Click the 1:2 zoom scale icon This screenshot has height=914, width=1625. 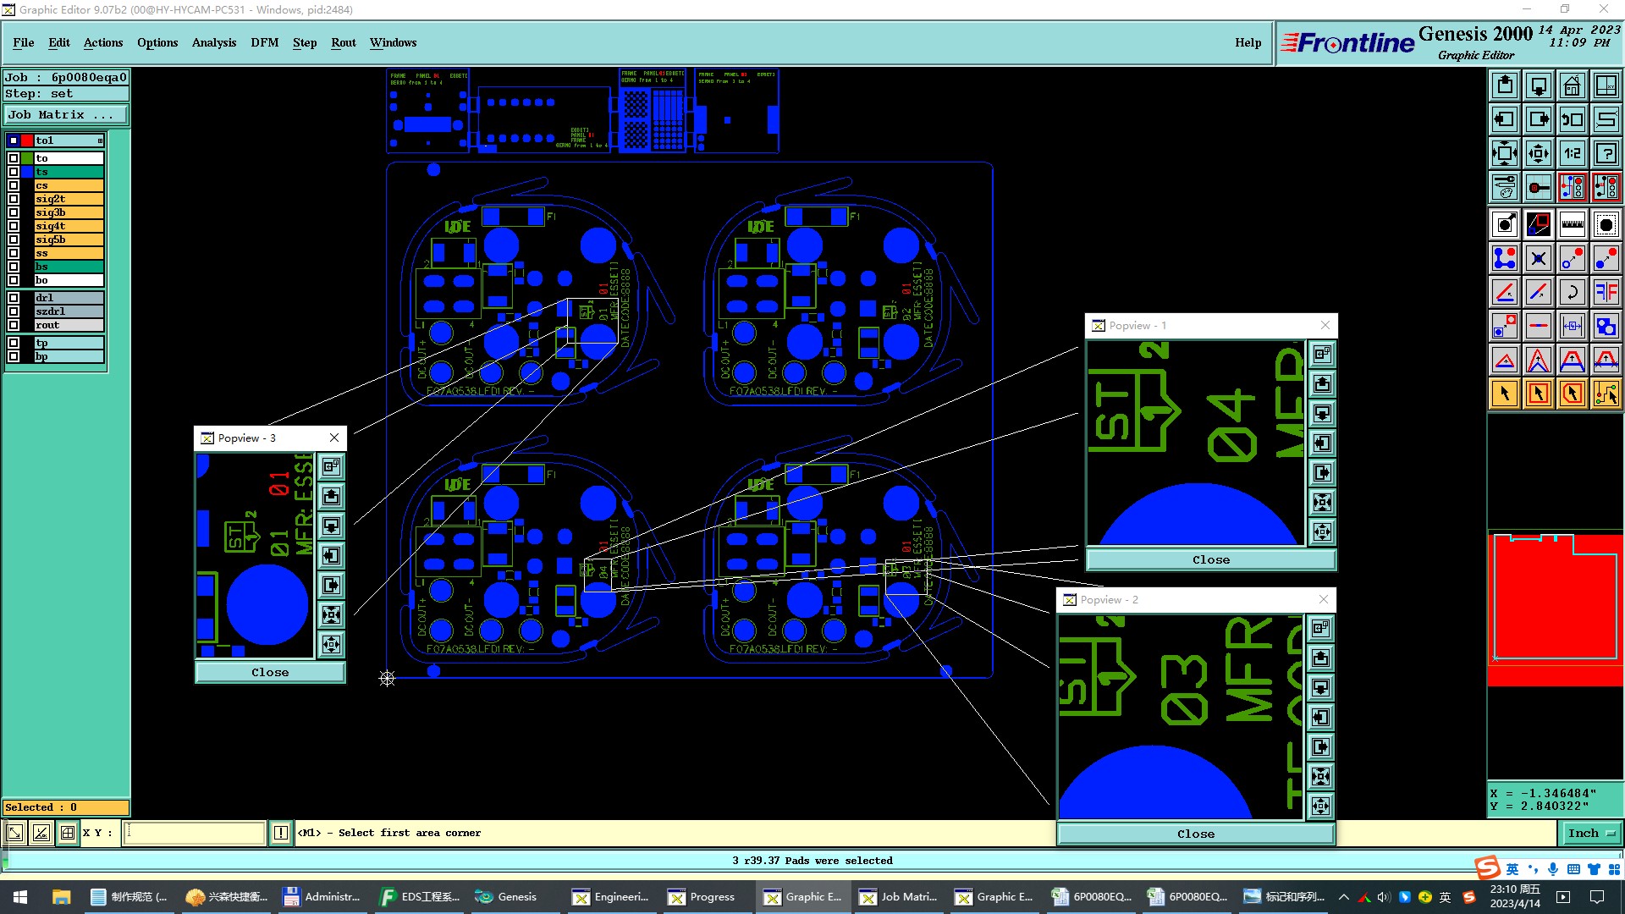(x=1572, y=153)
